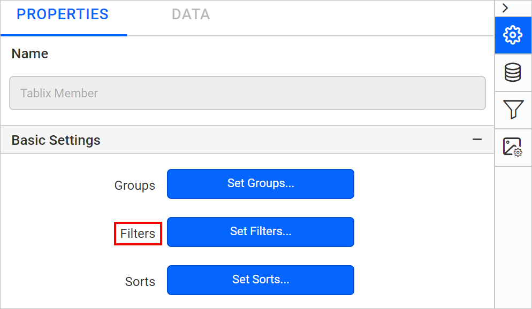Click the Tablix Member name field
The height and width of the screenshot is (309, 532).
[247, 93]
